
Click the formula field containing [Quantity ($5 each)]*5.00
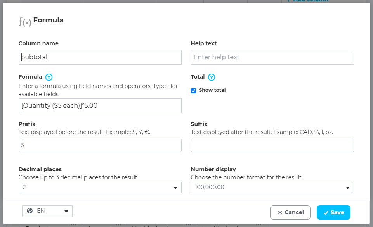pyautogui.click(x=100, y=106)
